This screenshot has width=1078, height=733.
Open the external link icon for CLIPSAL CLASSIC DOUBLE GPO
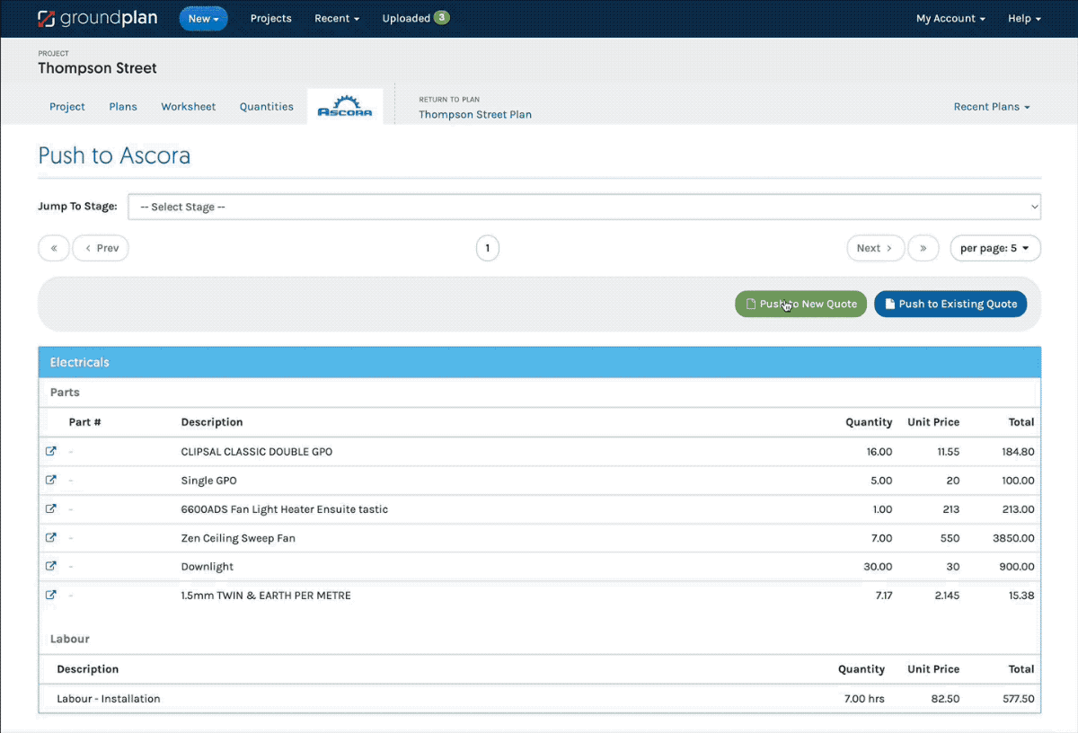pos(51,451)
